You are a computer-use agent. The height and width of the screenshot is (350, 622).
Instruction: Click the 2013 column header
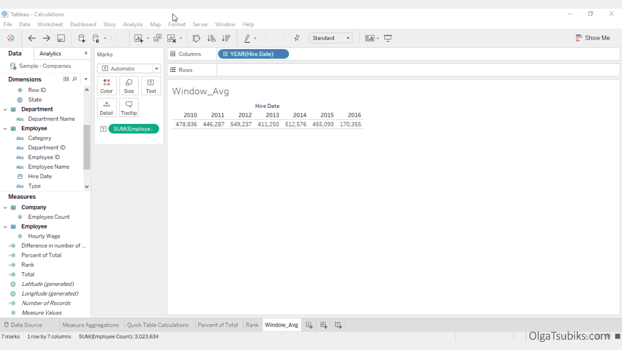[272, 115]
